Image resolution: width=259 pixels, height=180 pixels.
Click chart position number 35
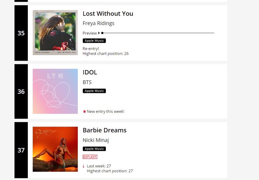(x=21, y=33)
